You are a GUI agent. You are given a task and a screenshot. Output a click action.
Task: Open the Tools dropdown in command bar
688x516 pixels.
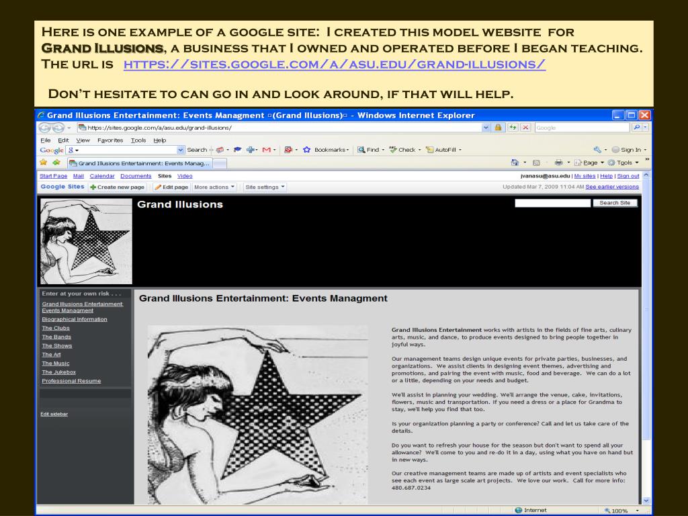[x=623, y=163]
